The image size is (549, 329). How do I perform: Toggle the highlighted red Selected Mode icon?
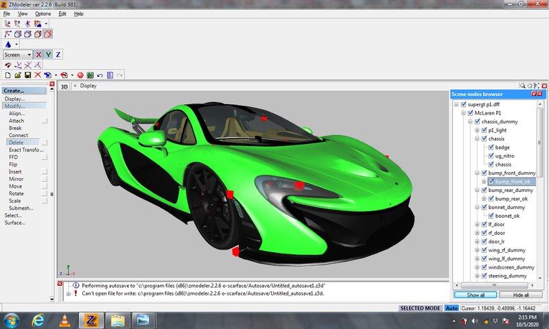(48, 34)
